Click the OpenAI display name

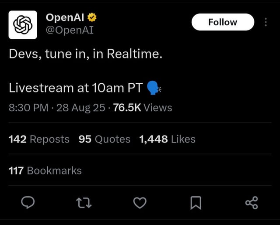point(65,17)
